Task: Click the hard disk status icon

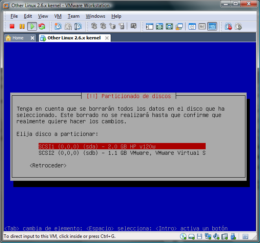Action: pyautogui.click(x=191, y=237)
